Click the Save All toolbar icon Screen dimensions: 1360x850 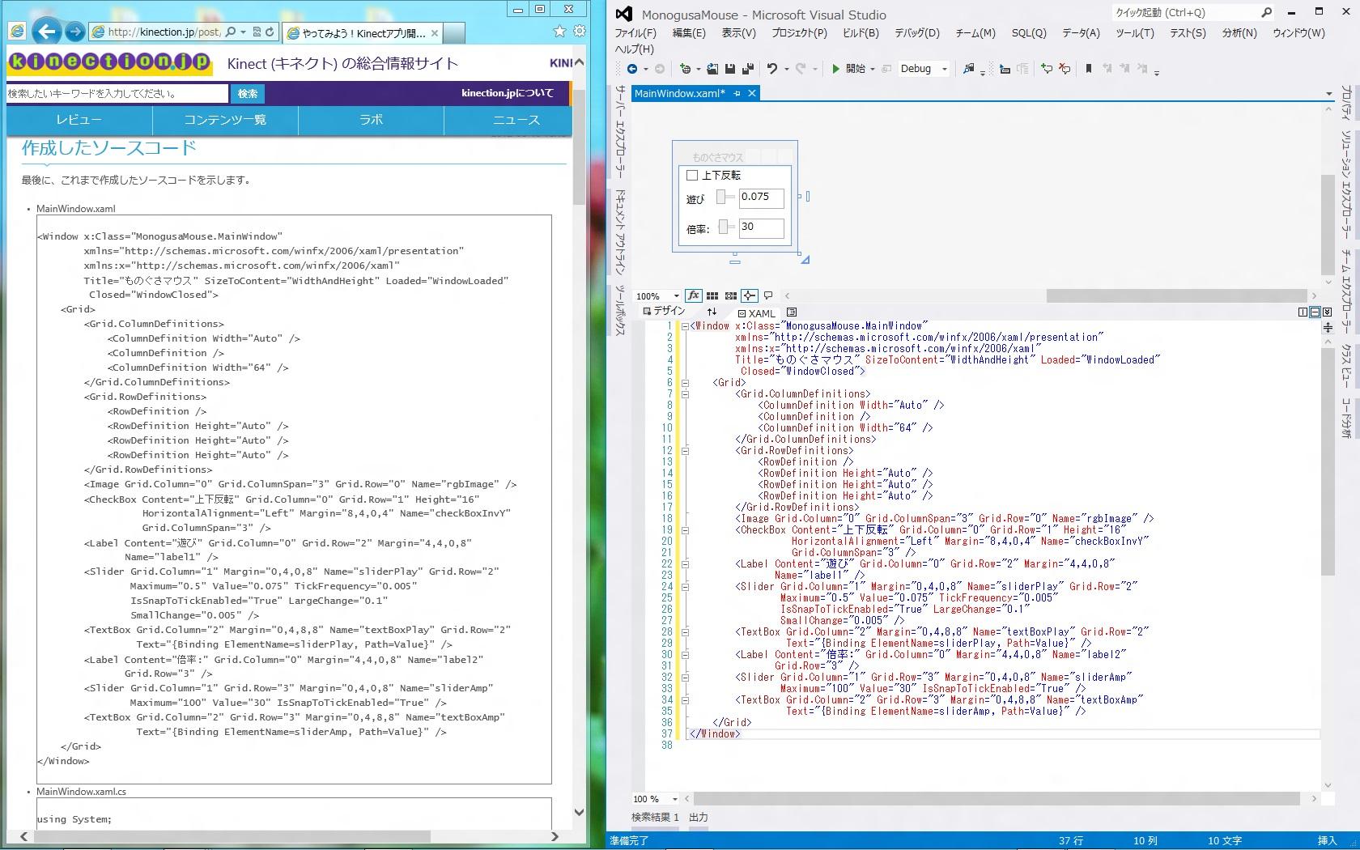pyautogui.click(x=747, y=70)
